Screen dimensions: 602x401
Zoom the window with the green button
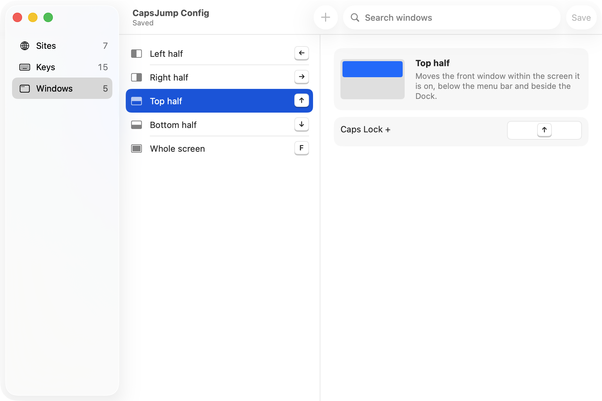click(x=48, y=17)
